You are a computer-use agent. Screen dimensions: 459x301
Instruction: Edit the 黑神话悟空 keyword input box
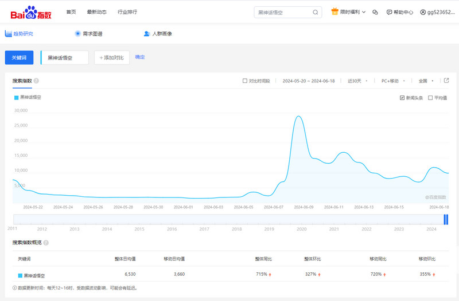[64, 58]
